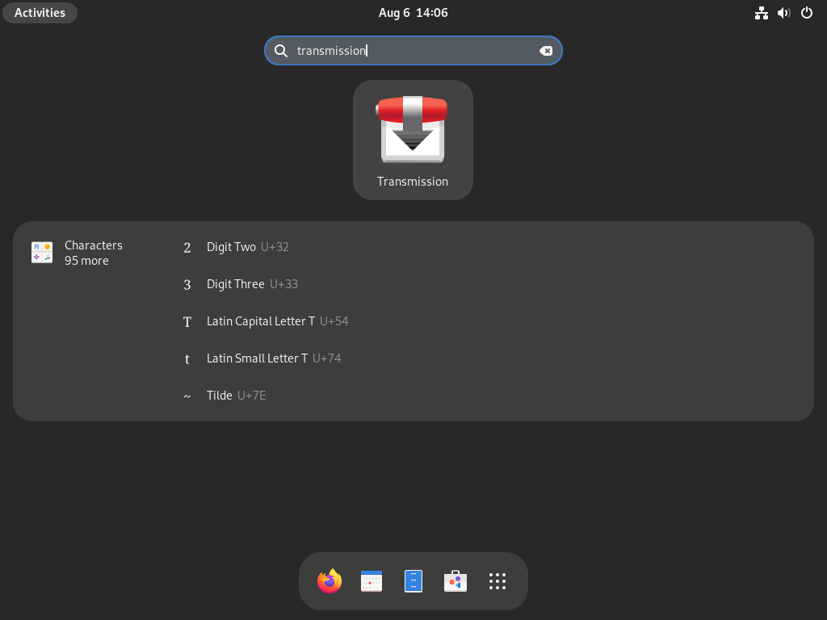Show the applications grid

click(497, 580)
